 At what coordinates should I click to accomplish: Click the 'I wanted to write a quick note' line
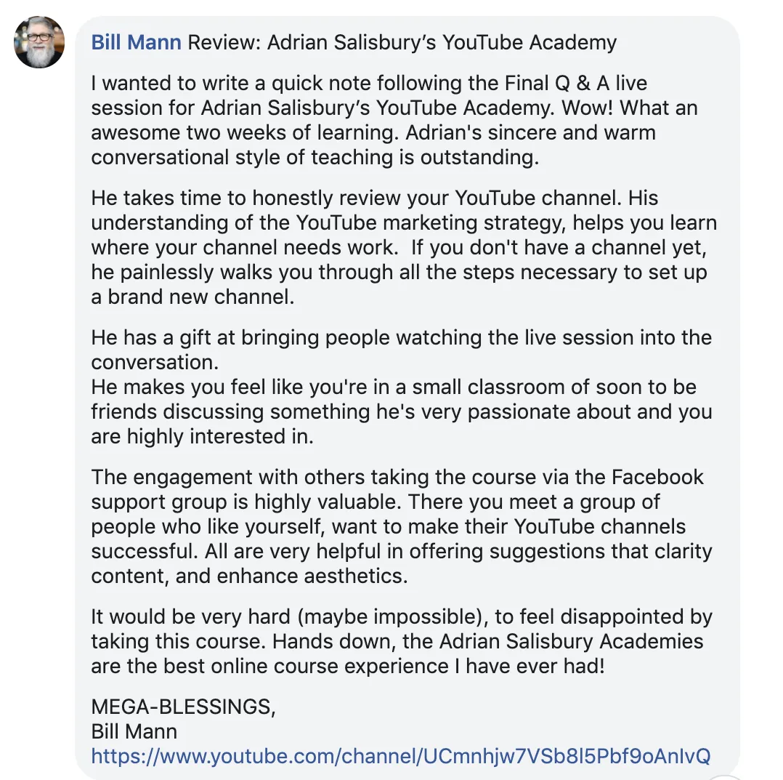click(369, 83)
